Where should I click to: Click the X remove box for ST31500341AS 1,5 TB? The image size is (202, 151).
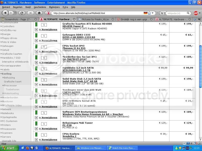36,73
